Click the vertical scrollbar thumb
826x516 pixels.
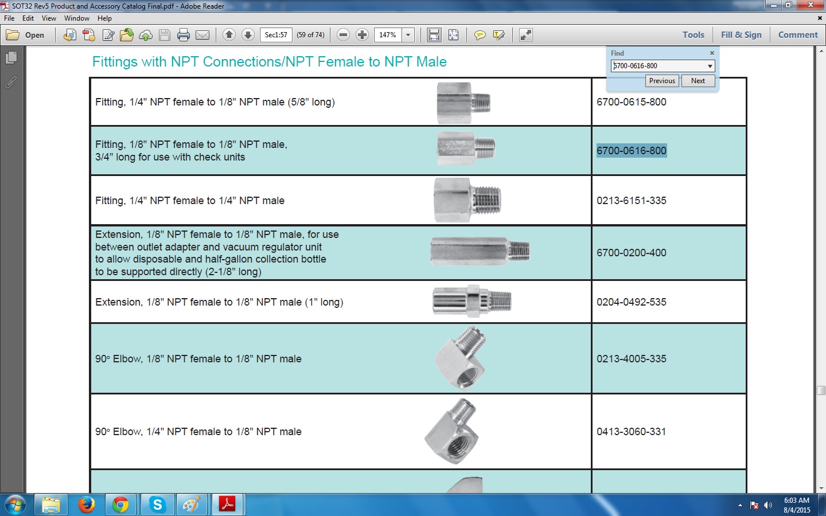click(821, 390)
